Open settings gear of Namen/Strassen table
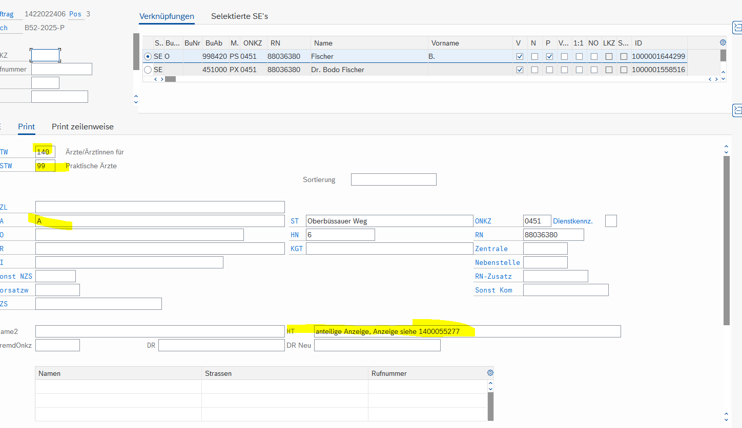 coord(490,373)
